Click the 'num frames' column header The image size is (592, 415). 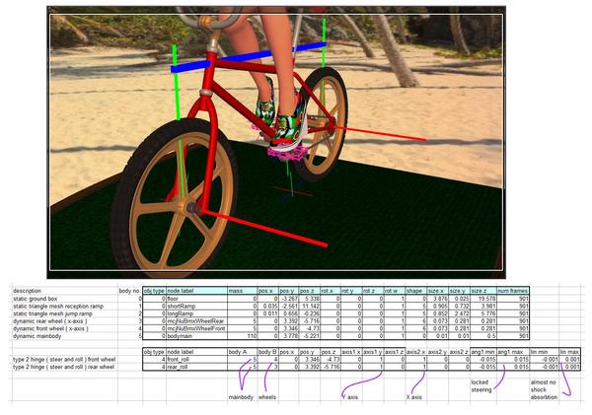coord(513,291)
